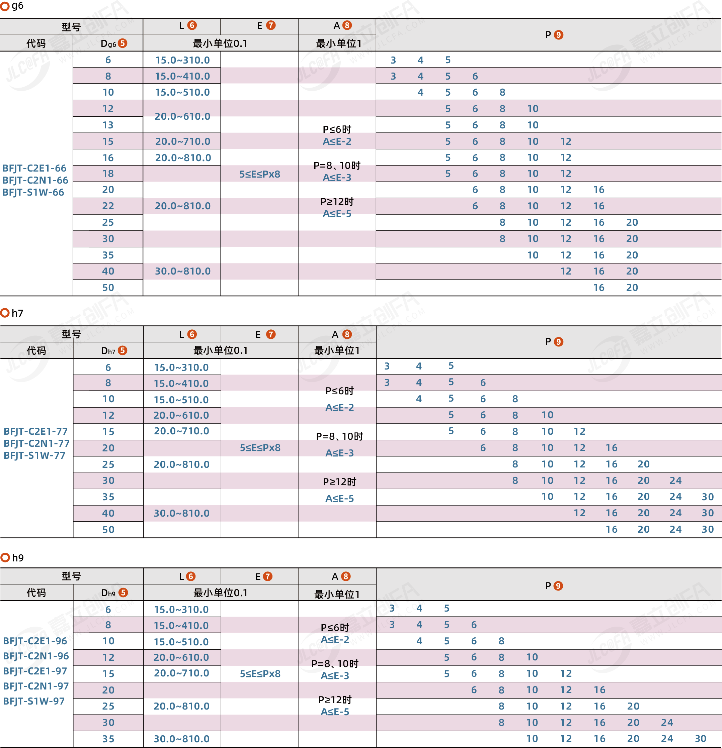The image size is (722, 748).
Task: Click the orange circle bullet beside g6
Action: pyautogui.click(x=5, y=6)
